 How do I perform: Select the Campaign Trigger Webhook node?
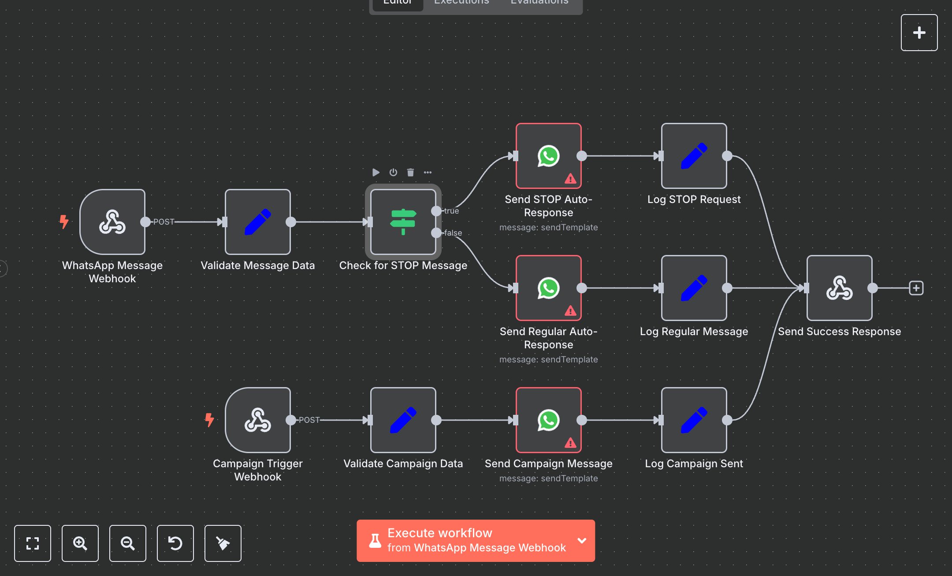click(x=257, y=421)
